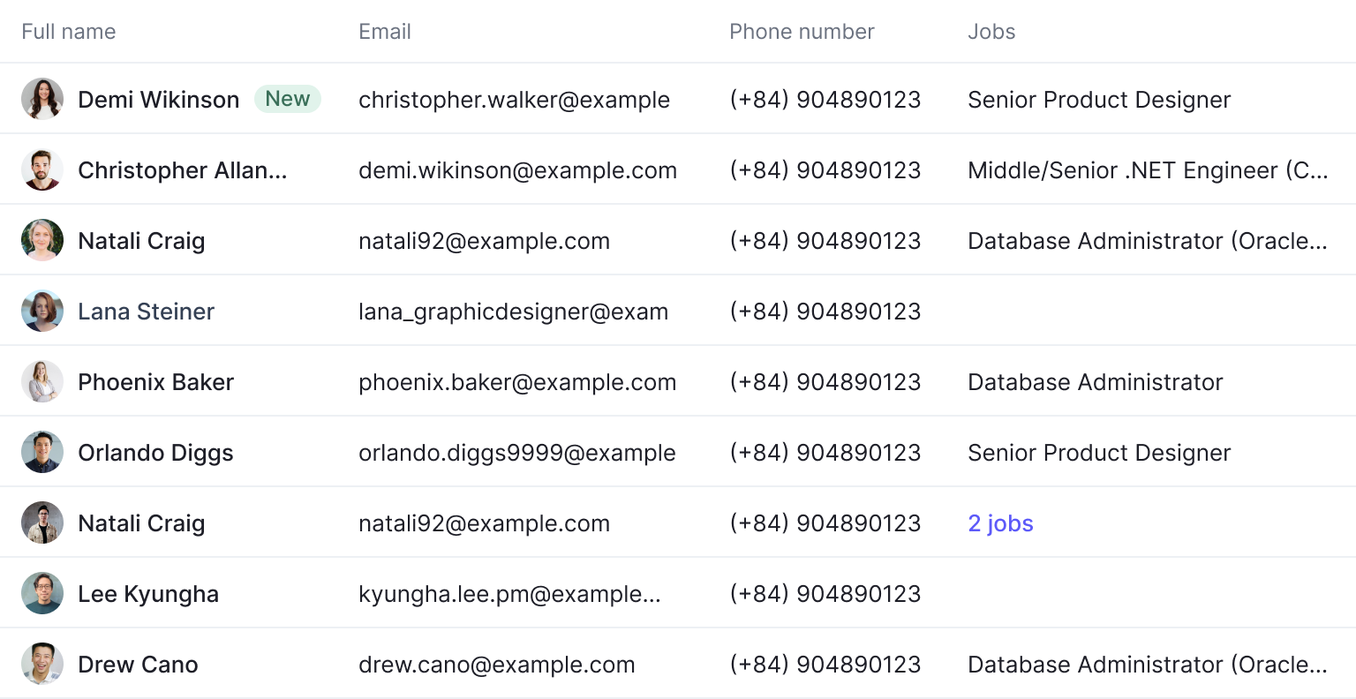This screenshot has height=699, width=1356.
Task: Click Phoenix Baker's Database Administrator job
Action: [1096, 382]
